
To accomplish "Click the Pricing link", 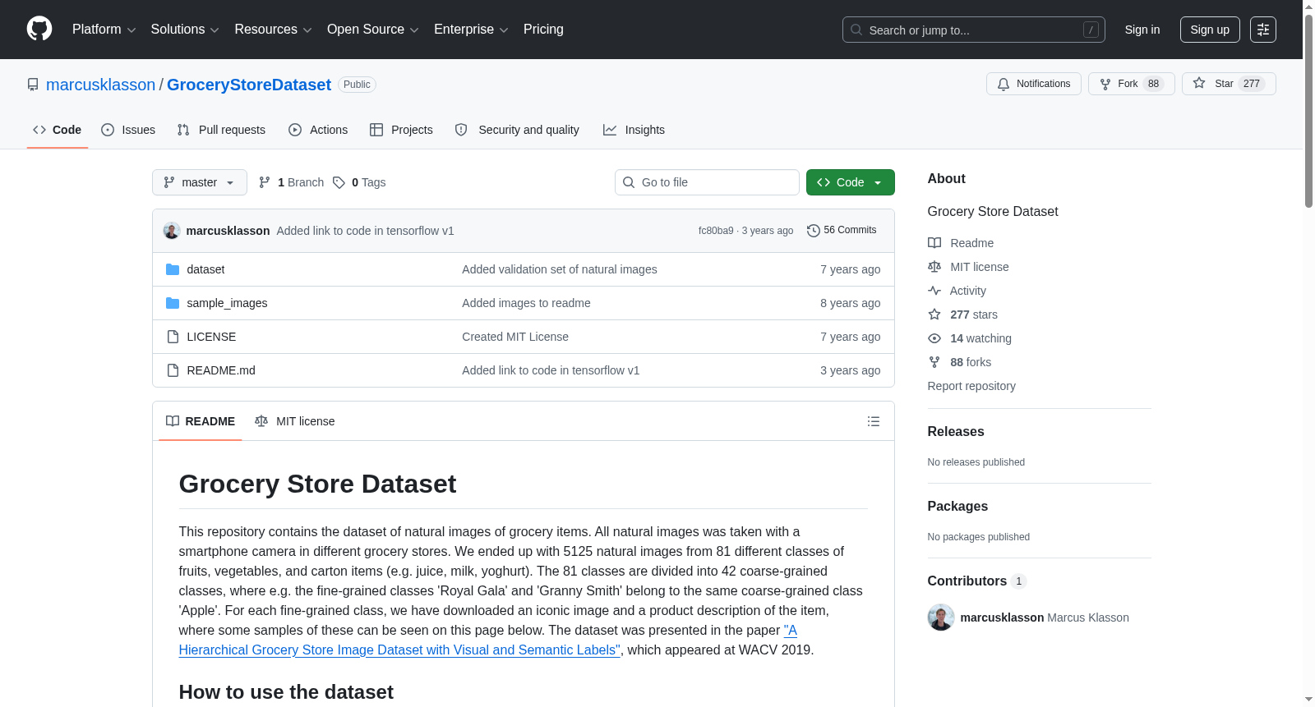I will tap(543, 30).
